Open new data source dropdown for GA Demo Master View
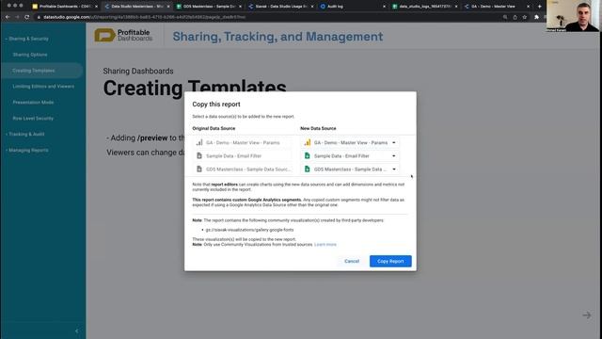This screenshot has width=602, height=339. pos(394,142)
